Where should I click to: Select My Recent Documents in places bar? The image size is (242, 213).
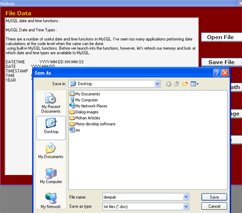tap(51, 103)
